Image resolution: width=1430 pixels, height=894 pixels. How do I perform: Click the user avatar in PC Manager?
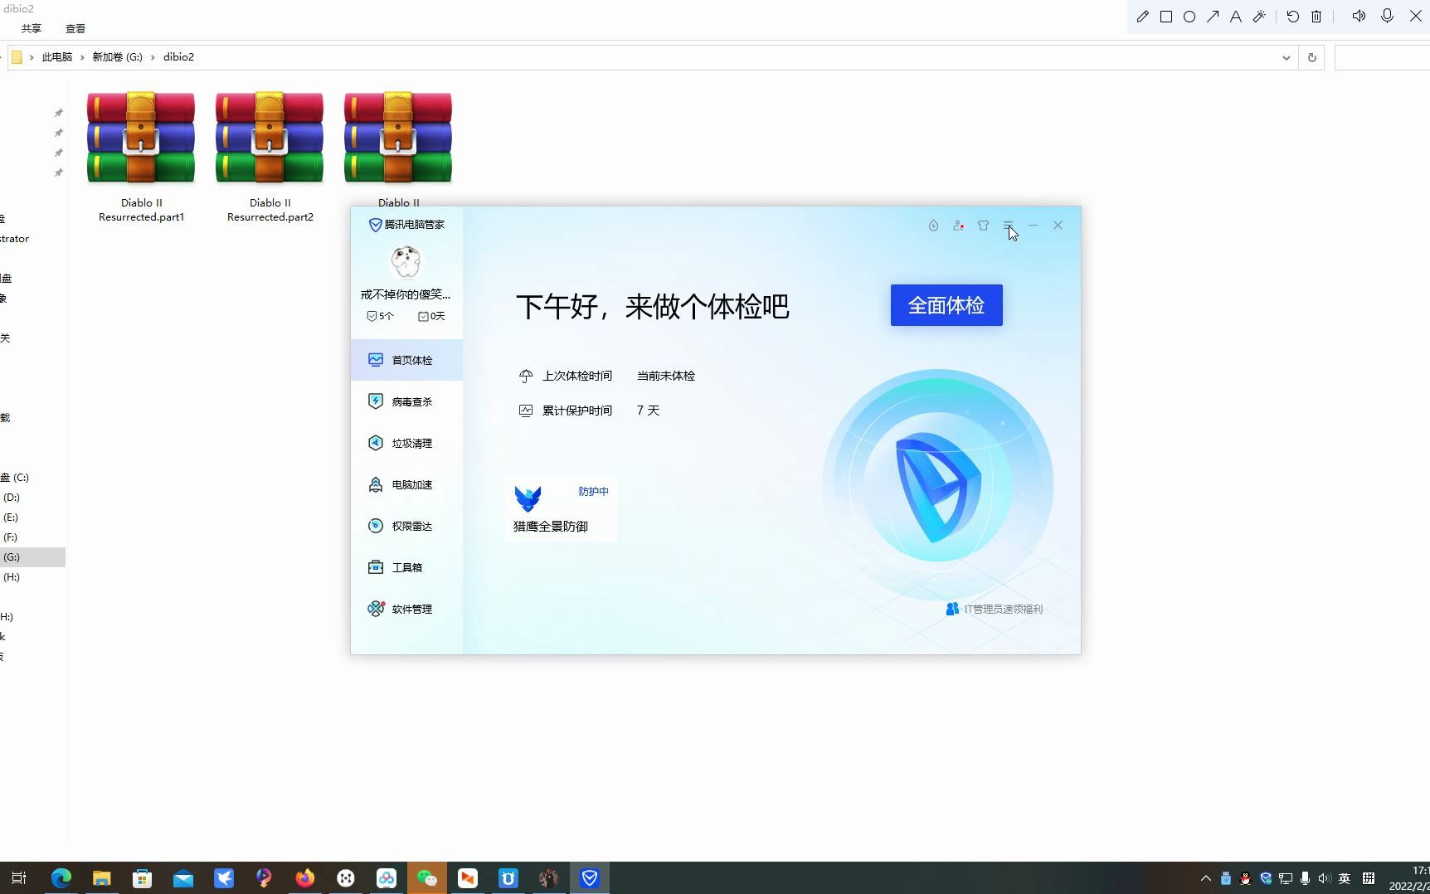click(406, 262)
